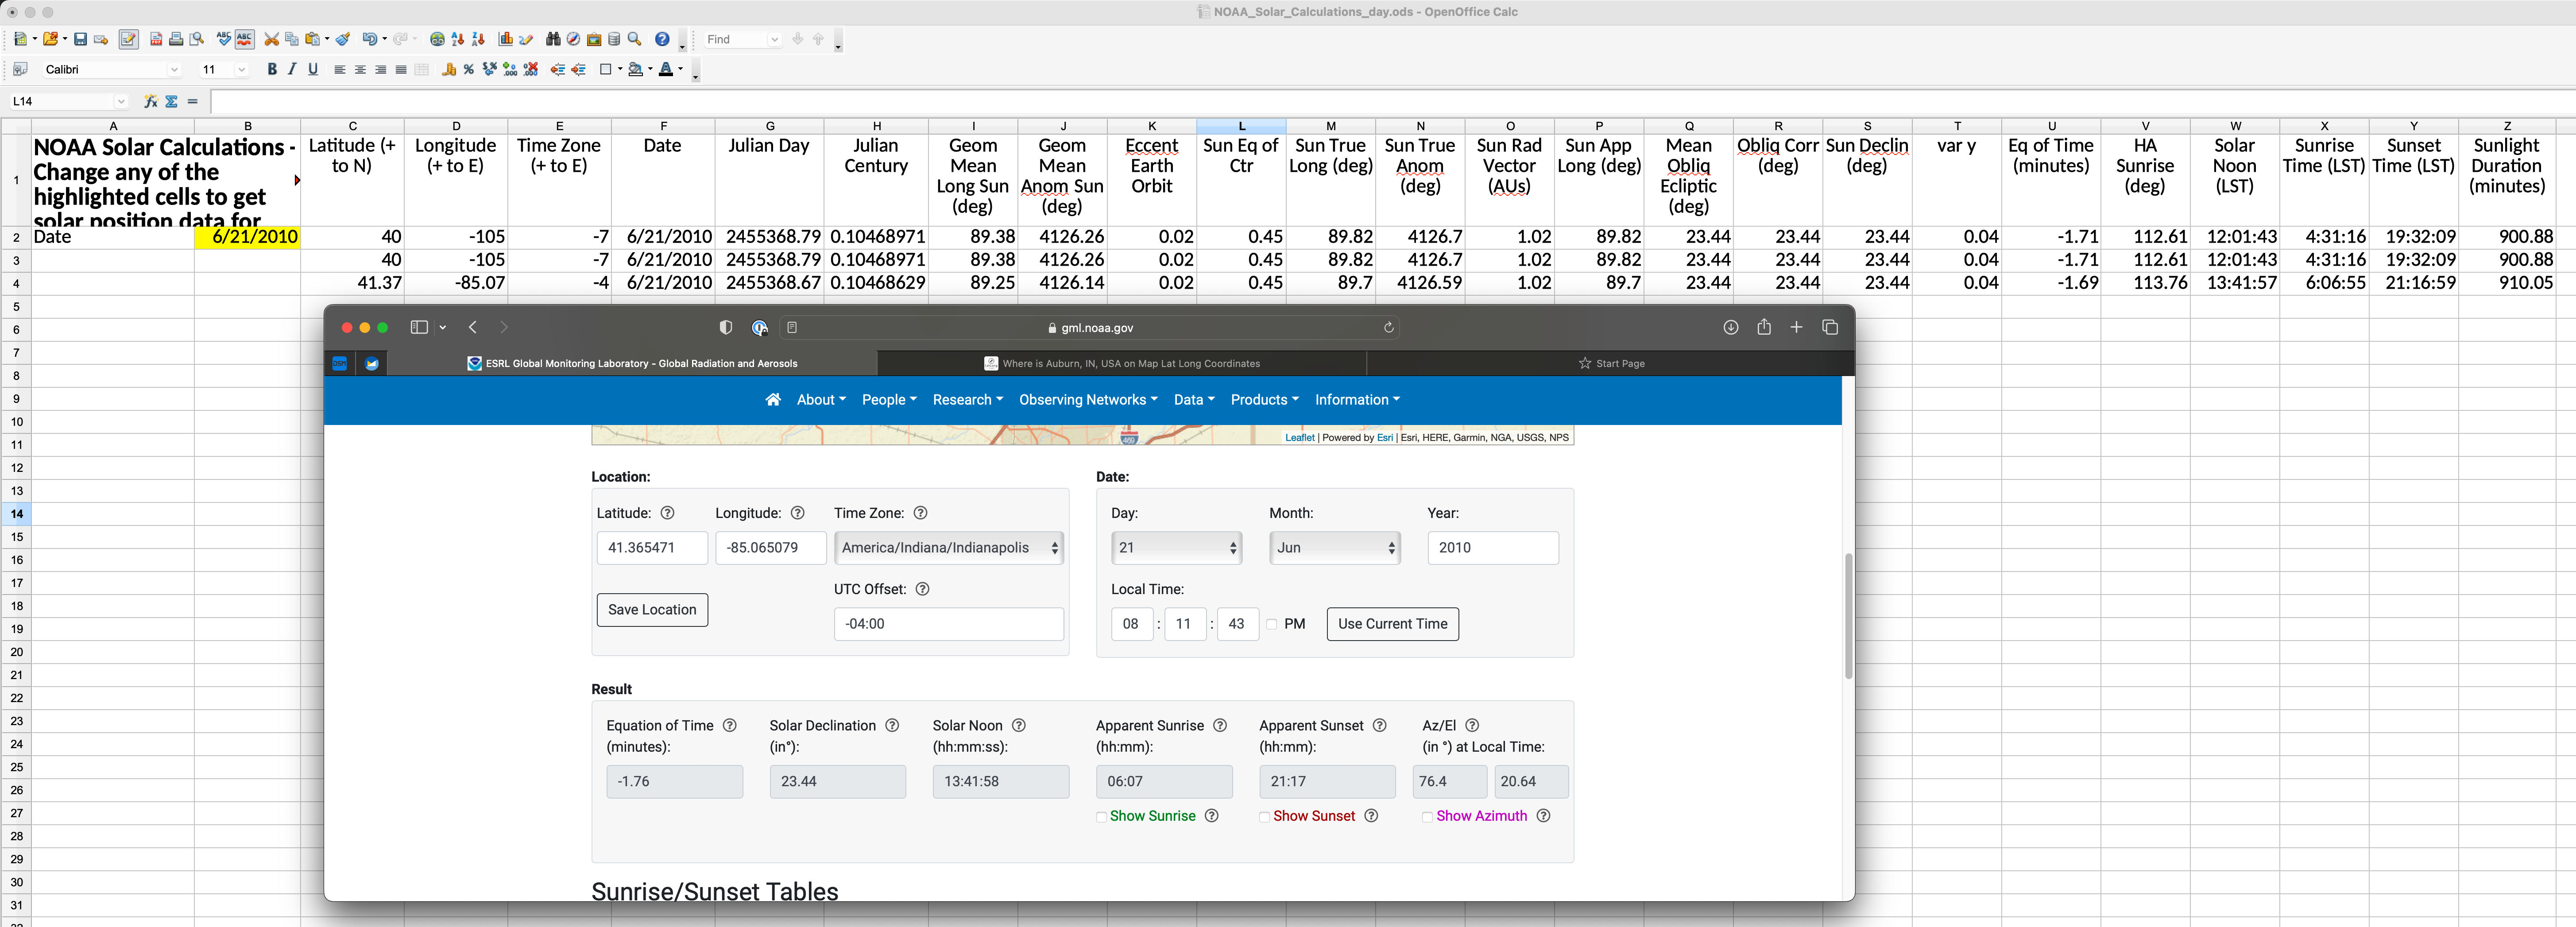
Task: Click the Export as PDF icon
Action: 156,39
